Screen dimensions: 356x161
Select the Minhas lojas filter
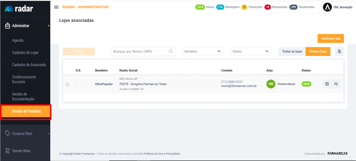(x=318, y=52)
